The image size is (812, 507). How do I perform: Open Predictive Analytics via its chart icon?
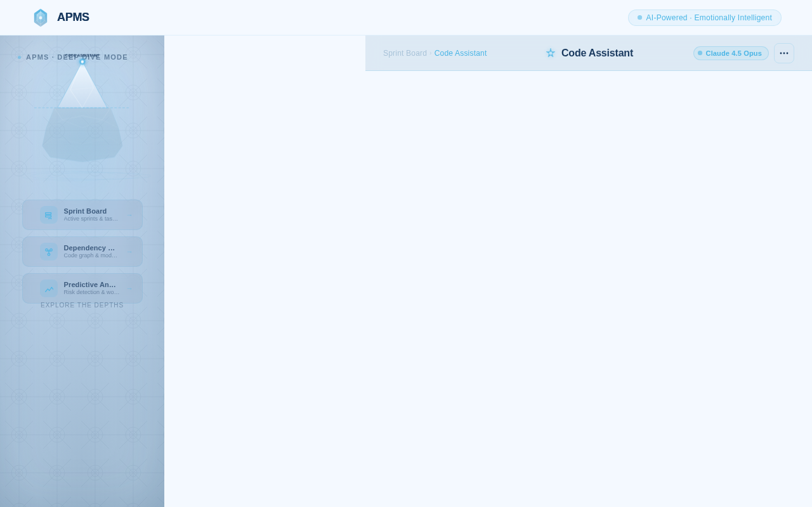tap(48, 288)
